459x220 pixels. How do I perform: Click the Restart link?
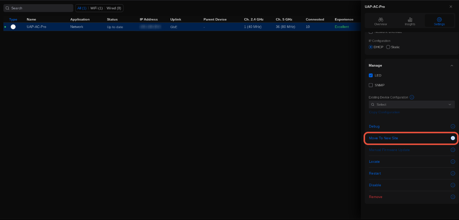click(x=375, y=173)
